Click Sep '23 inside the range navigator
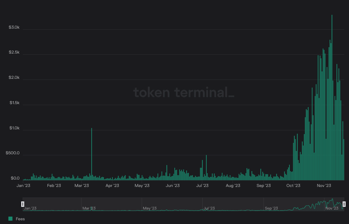 (x=271, y=208)
